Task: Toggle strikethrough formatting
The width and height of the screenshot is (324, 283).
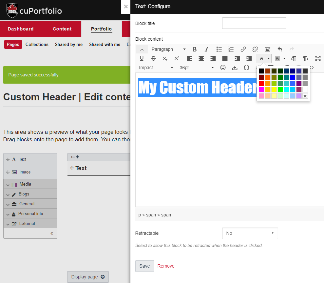Action: (153, 58)
